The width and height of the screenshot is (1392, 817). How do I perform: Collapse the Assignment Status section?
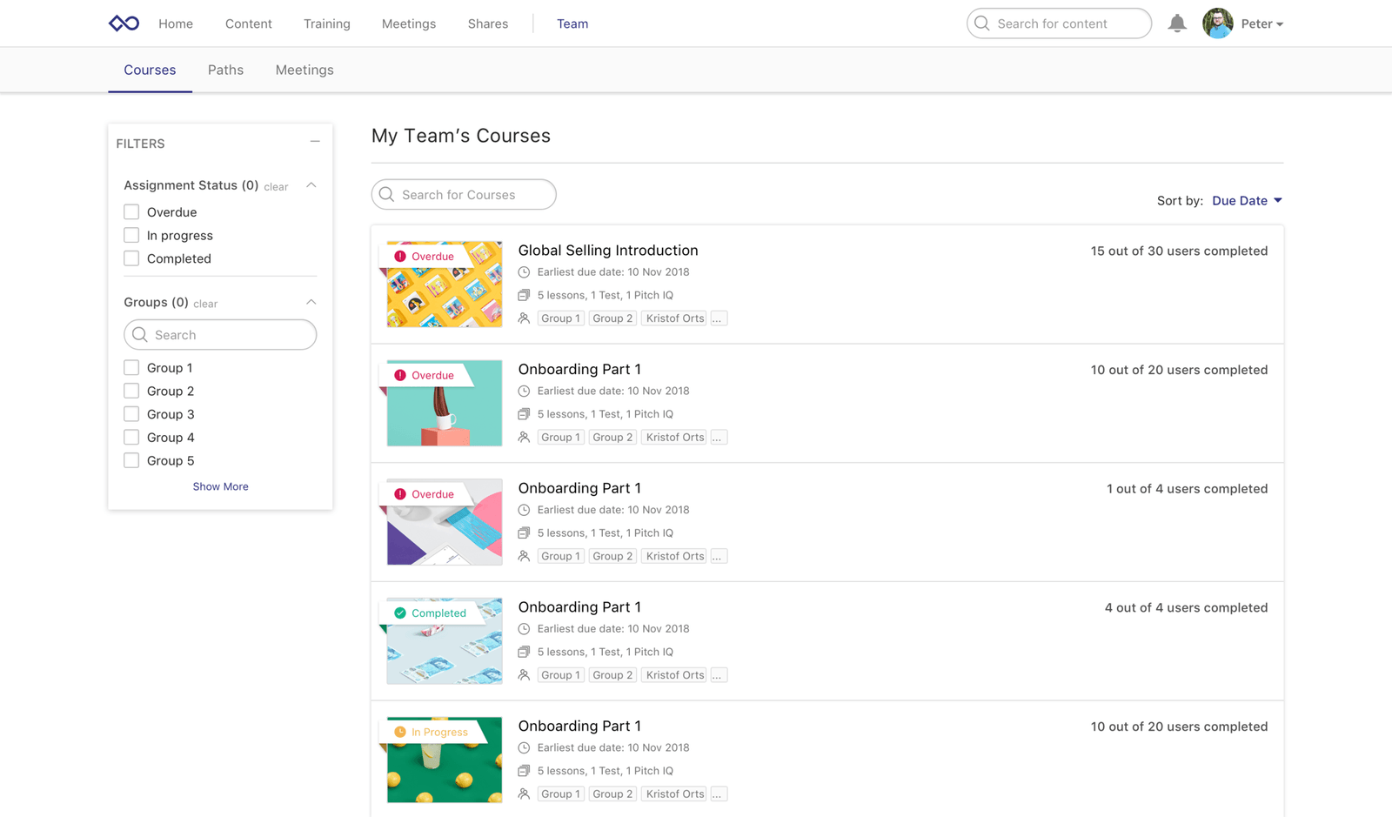pos(311,185)
